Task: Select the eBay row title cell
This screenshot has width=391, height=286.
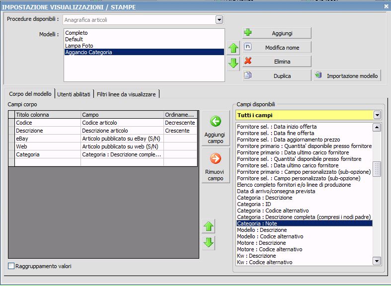Action: coord(48,139)
